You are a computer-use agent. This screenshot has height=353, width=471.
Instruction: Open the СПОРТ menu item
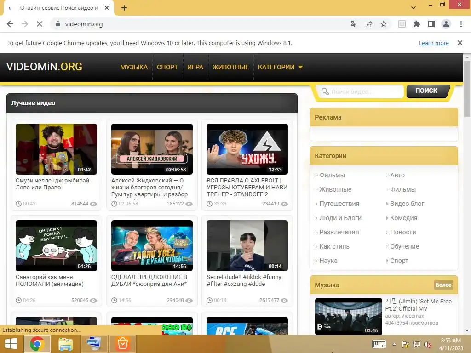(167, 67)
